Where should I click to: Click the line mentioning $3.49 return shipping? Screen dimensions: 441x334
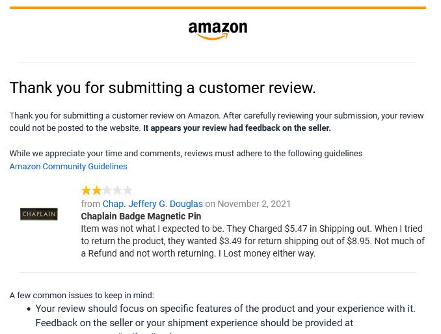(253, 241)
